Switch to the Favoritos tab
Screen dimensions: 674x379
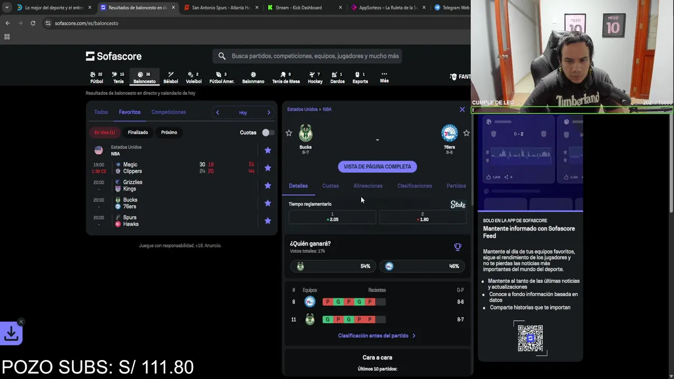point(130,112)
